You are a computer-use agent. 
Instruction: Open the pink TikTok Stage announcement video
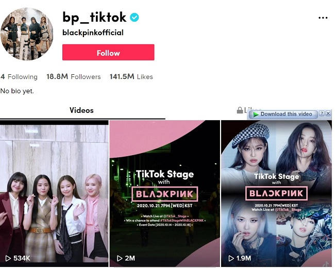point(165,193)
